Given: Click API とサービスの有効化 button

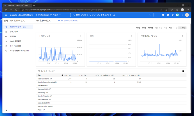Looking at the screenshot, I should point(68,20).
